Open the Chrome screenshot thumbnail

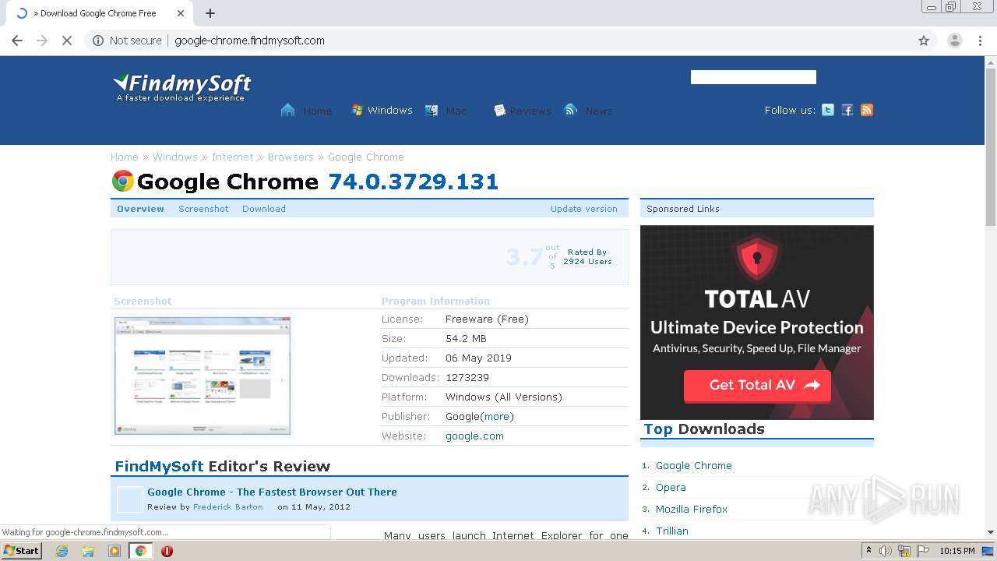click(x=203, y=376)
